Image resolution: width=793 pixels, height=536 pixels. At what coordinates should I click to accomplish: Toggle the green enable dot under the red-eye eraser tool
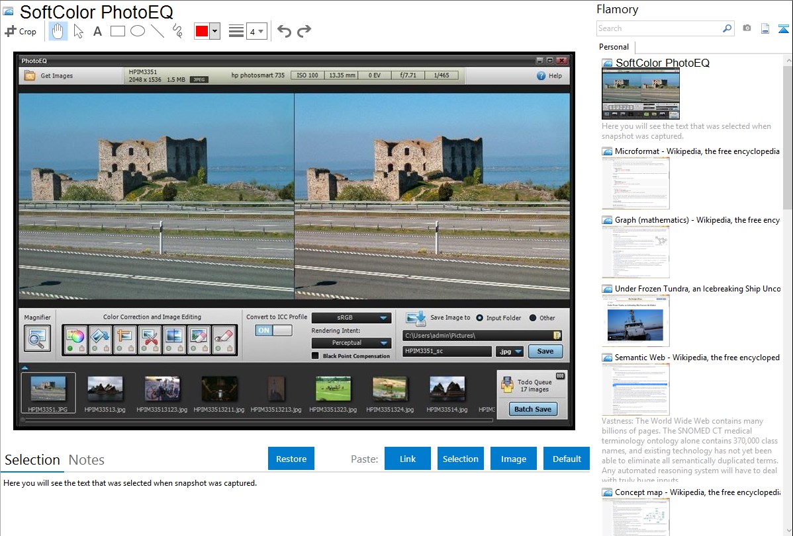coord(218,349)
